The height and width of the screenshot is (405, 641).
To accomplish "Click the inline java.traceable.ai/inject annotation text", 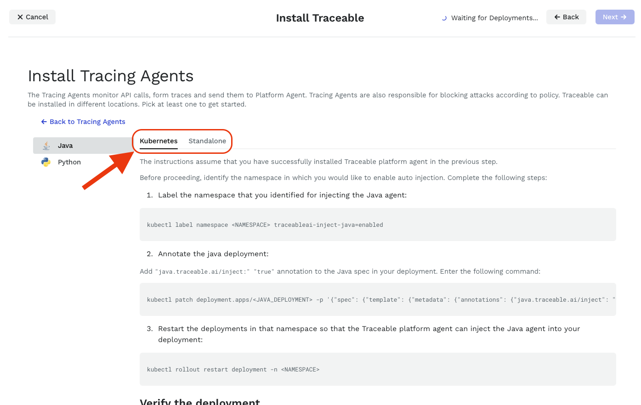I will pos(203,272).
